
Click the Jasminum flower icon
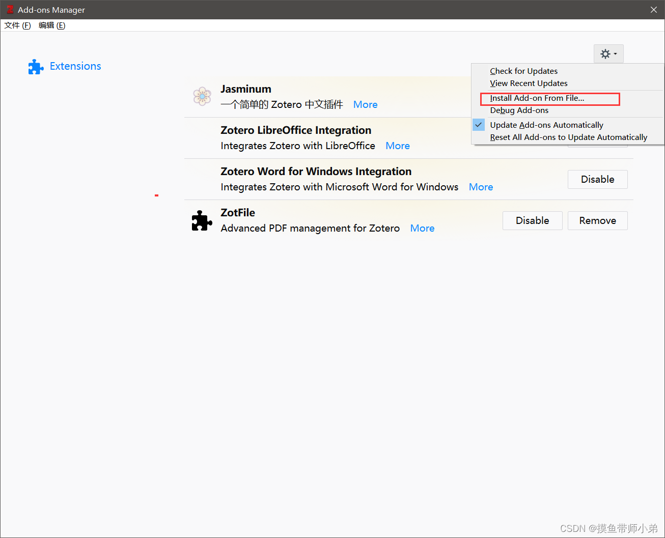[202, 96]
